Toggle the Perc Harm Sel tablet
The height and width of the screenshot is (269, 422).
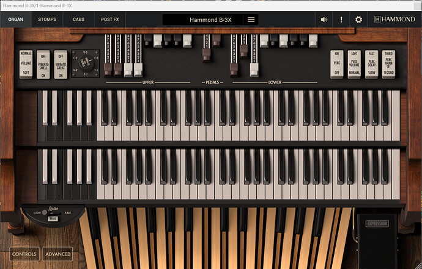[388, 63]
